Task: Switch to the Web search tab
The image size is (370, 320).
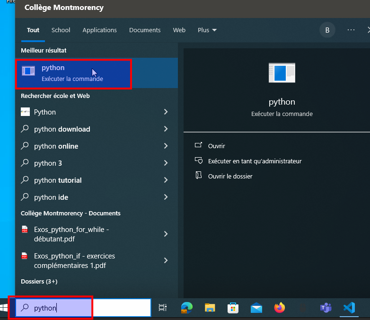Action: [x=179, y=30]
